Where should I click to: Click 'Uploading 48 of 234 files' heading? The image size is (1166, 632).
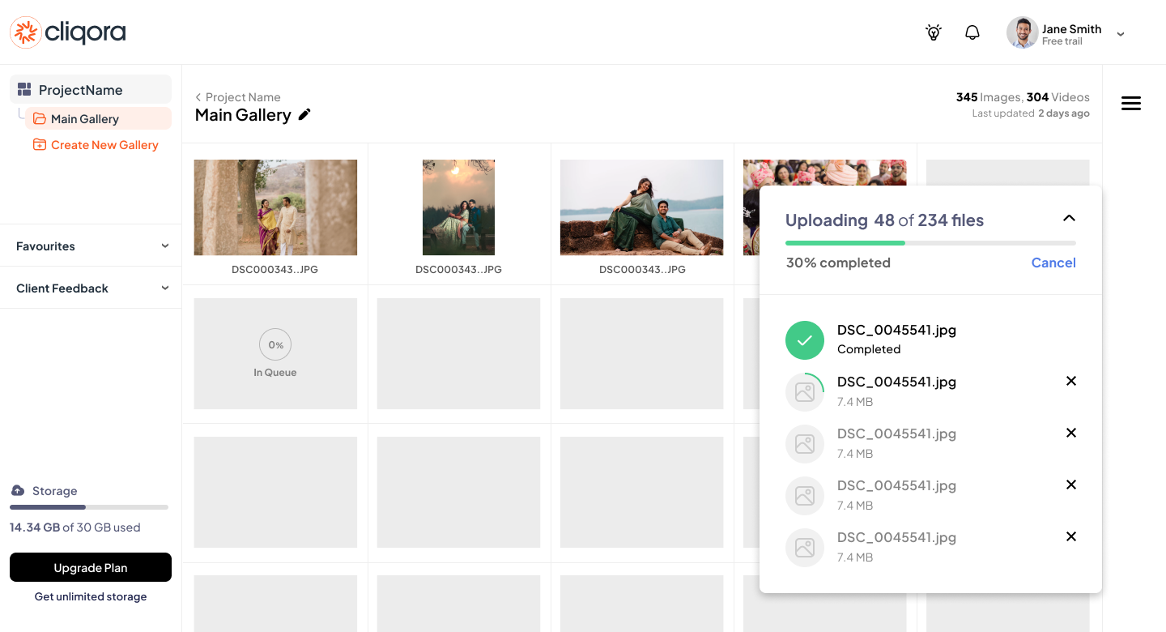(x=885, y=220)
